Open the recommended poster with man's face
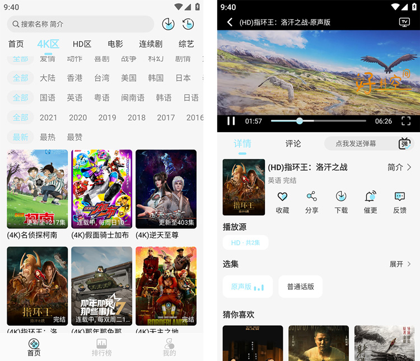 click(319, 343)
